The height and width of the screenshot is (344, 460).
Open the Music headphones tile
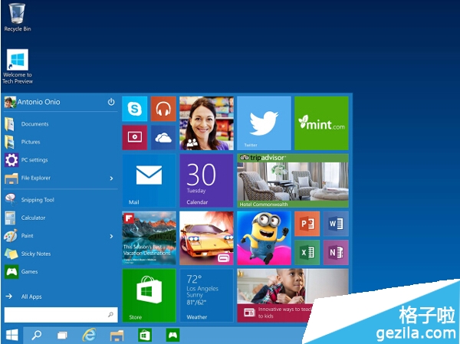(x=163, y=109)
